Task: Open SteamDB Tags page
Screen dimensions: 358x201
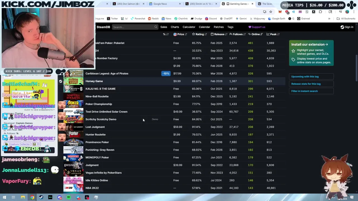Action: (x=230, y=27)
